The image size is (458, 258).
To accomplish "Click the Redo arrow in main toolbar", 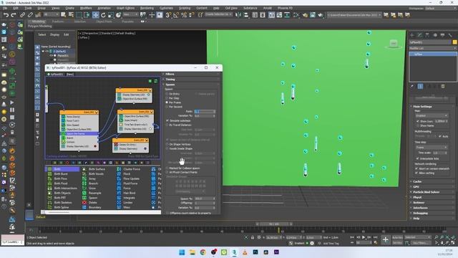I will click(14, 14).
